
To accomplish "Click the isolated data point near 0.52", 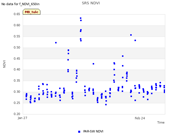I will click(x=56, y=43).
